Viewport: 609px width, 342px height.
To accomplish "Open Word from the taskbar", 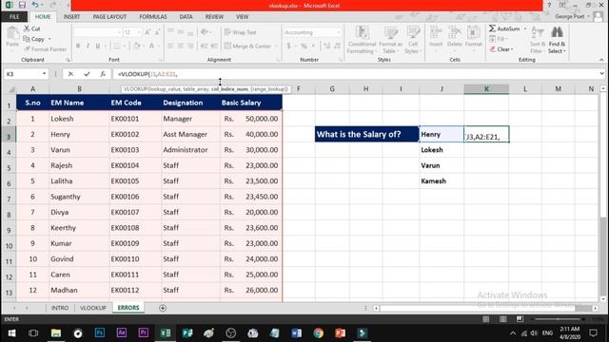I will (296, 333).
